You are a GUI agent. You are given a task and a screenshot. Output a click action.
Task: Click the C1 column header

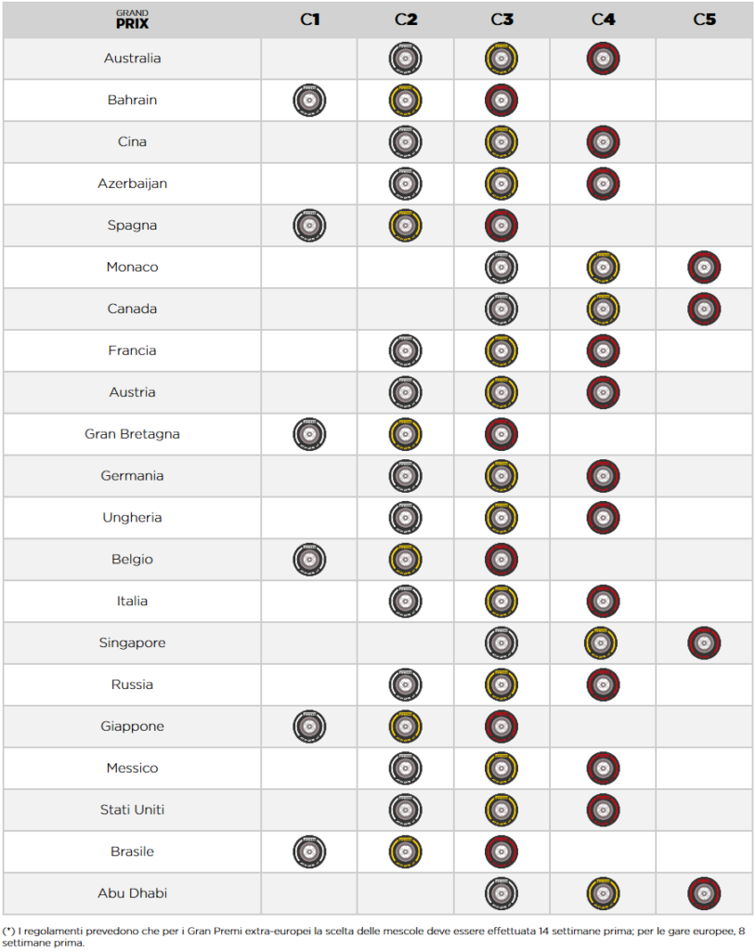309,20
